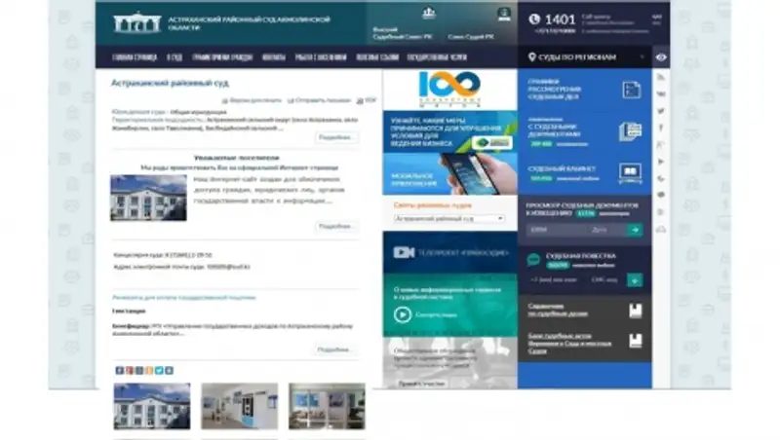Open the 'О суде' menu item
780x440 pixels.
[175, 57]
